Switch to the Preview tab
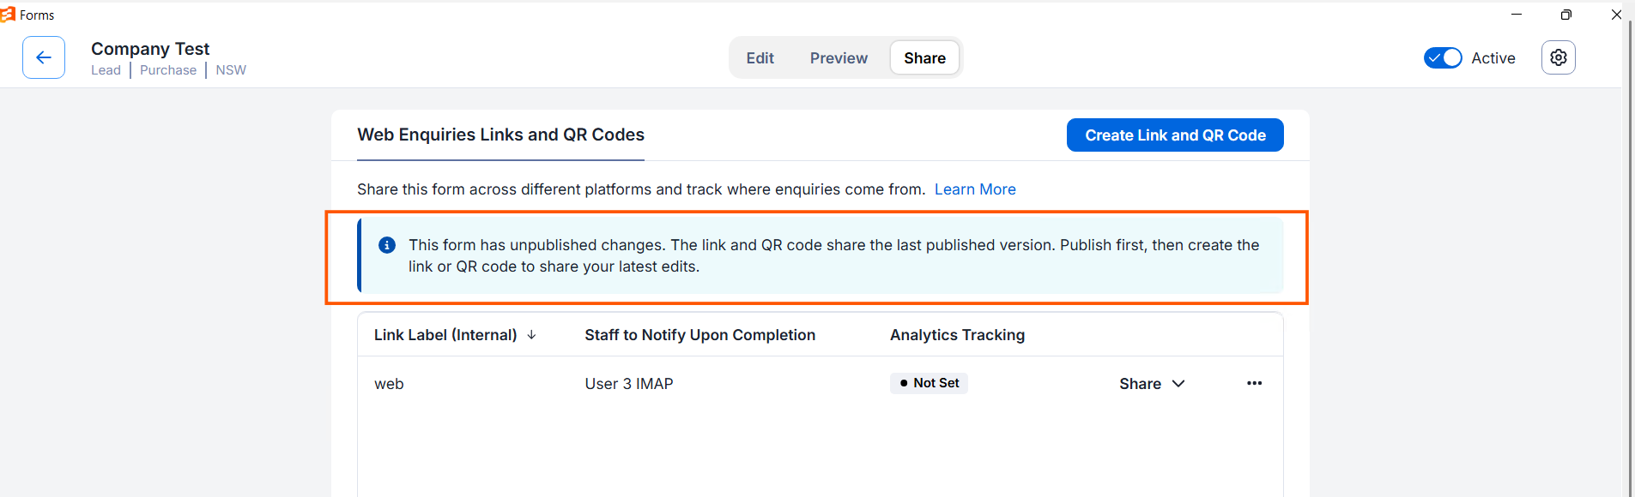The width and height of the screenshot is (1635, 497). point(839,58)
